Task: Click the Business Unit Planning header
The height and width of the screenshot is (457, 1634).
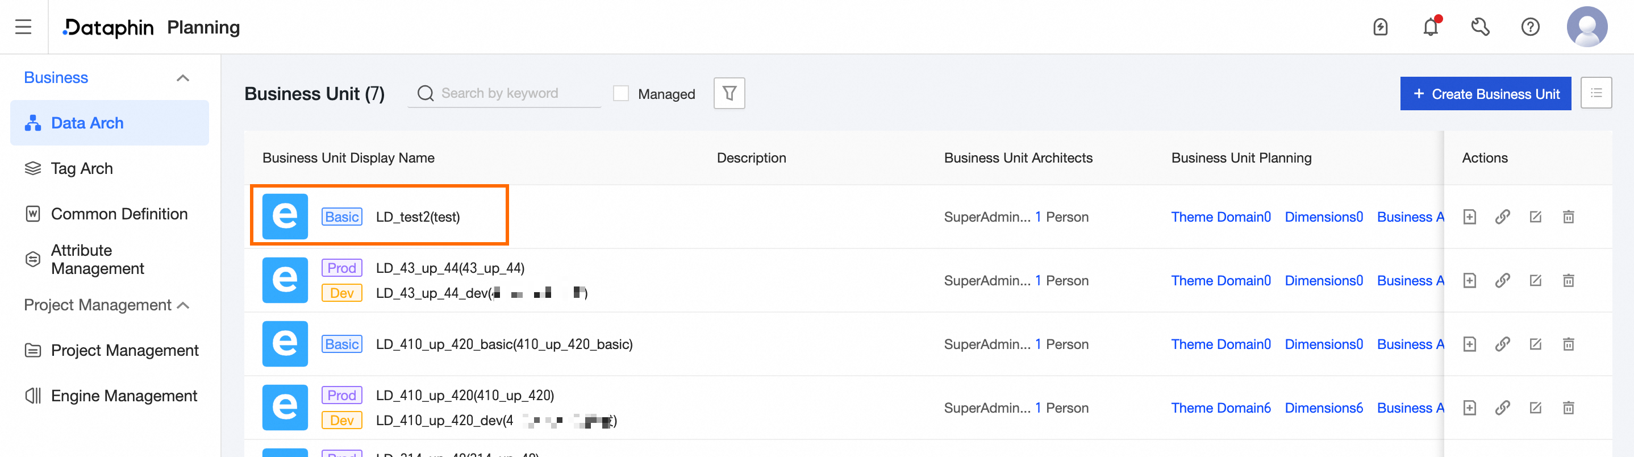Action: [x=1241, y=158]
